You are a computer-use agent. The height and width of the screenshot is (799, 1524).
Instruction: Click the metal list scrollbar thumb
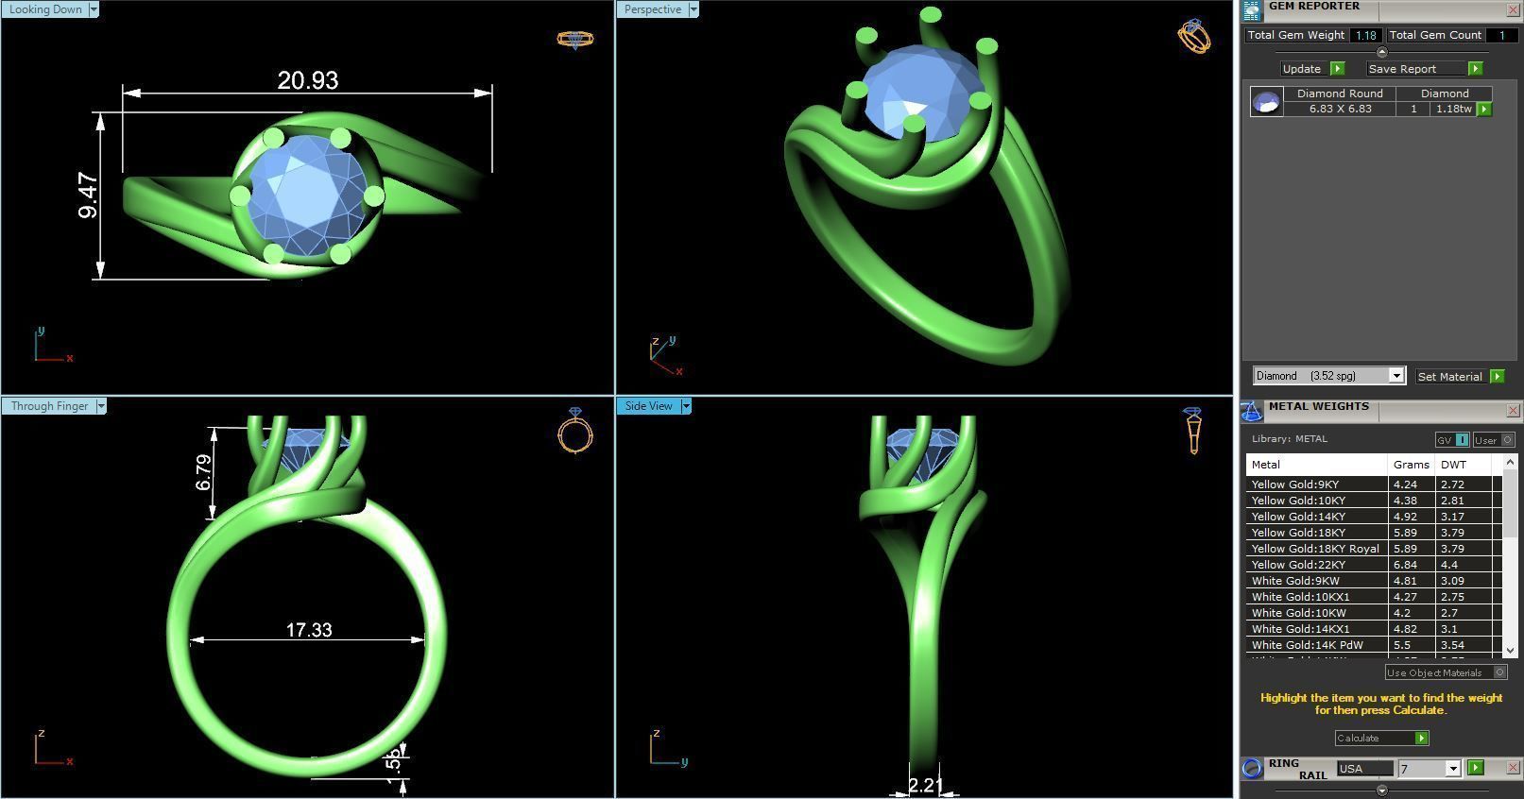1509,504
